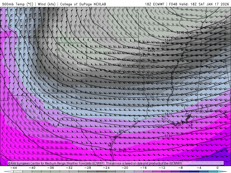
Task: Click the 5520 height contour label
Action: [149, 75]
